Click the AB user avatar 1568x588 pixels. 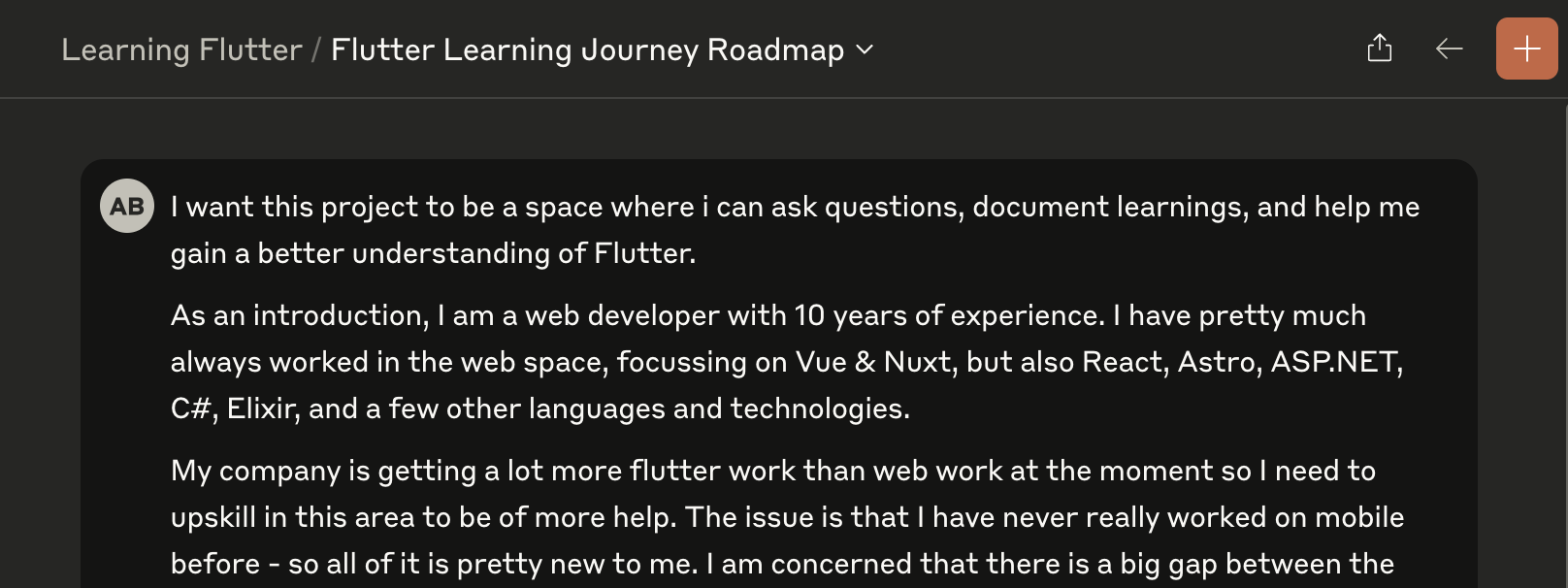click(127, 206)
